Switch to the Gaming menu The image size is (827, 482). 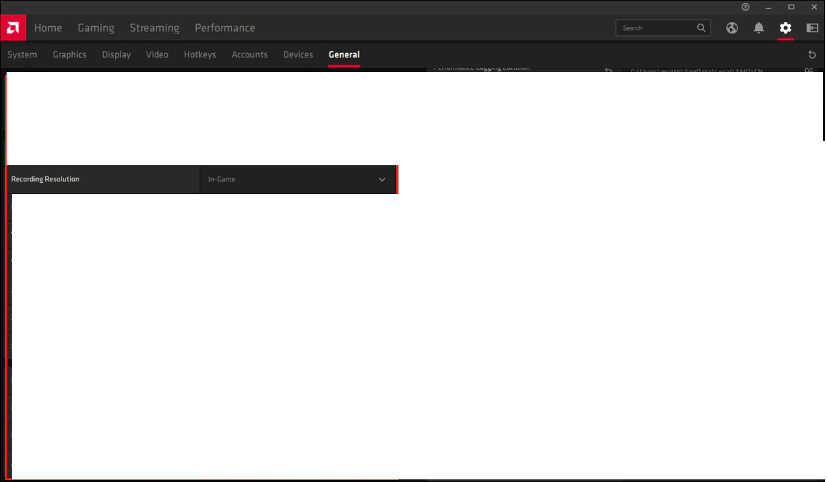click(96, 28)
